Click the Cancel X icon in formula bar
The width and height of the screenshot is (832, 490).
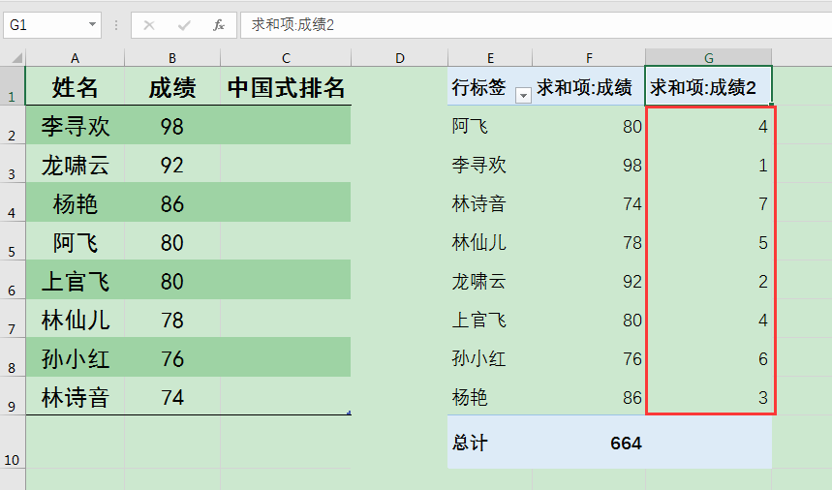pyautogui.click(x=149, y=25)
